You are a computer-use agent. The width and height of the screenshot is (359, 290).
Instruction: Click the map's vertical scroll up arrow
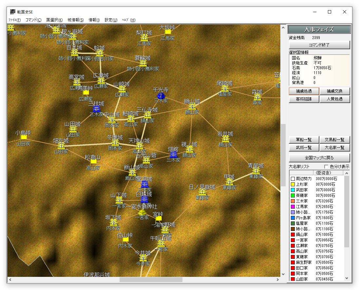click(283, 28)
